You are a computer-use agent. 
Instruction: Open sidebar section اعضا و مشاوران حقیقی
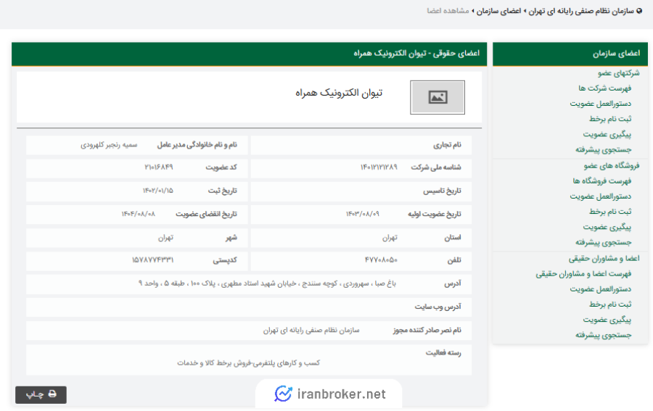(604, 259)
